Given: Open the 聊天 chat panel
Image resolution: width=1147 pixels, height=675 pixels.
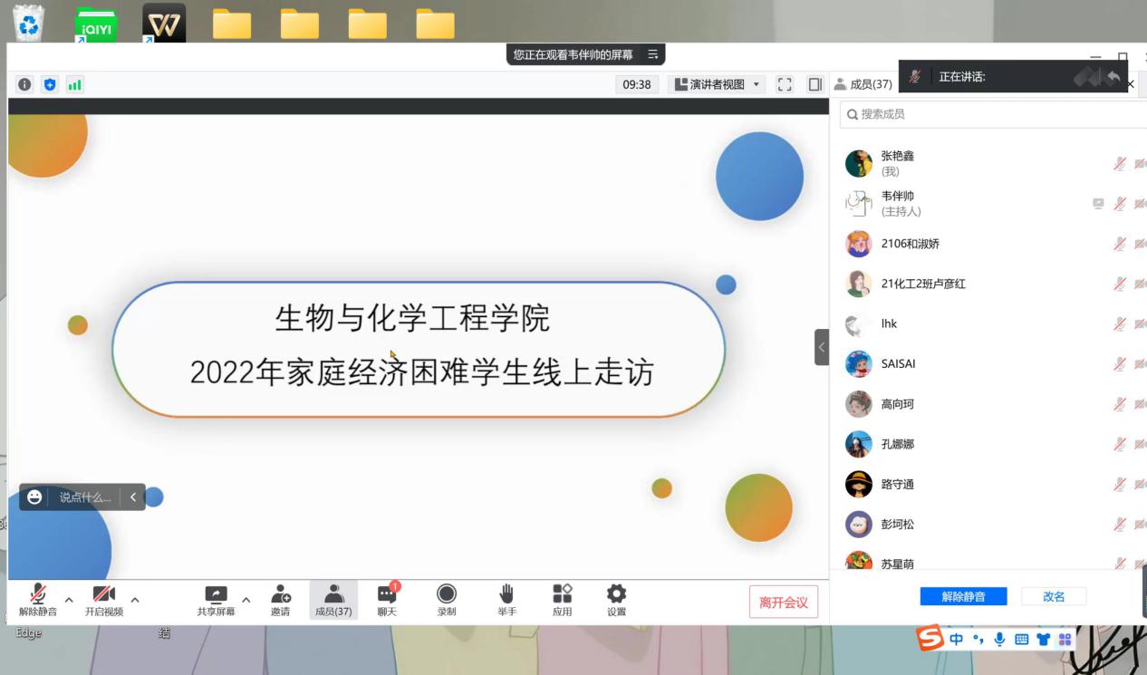Looking at the screenshot, I should tap(387, 599).
